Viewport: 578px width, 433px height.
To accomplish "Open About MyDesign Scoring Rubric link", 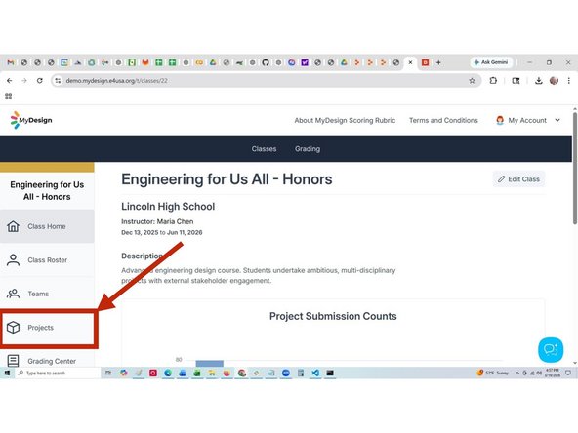I will 345,120.
